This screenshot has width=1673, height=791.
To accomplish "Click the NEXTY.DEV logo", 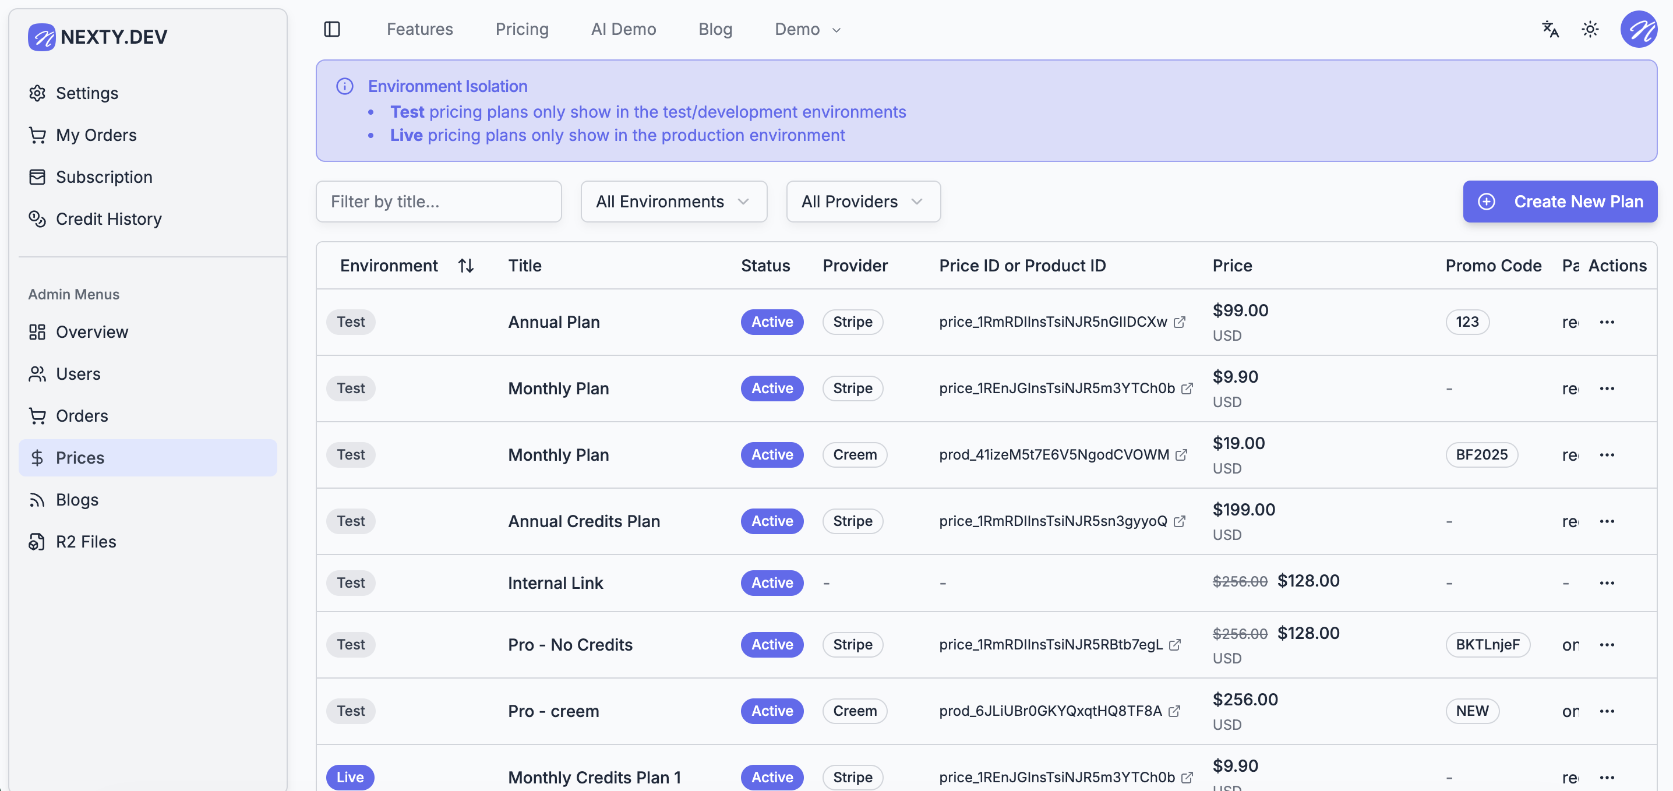I will tap(97, 37).
